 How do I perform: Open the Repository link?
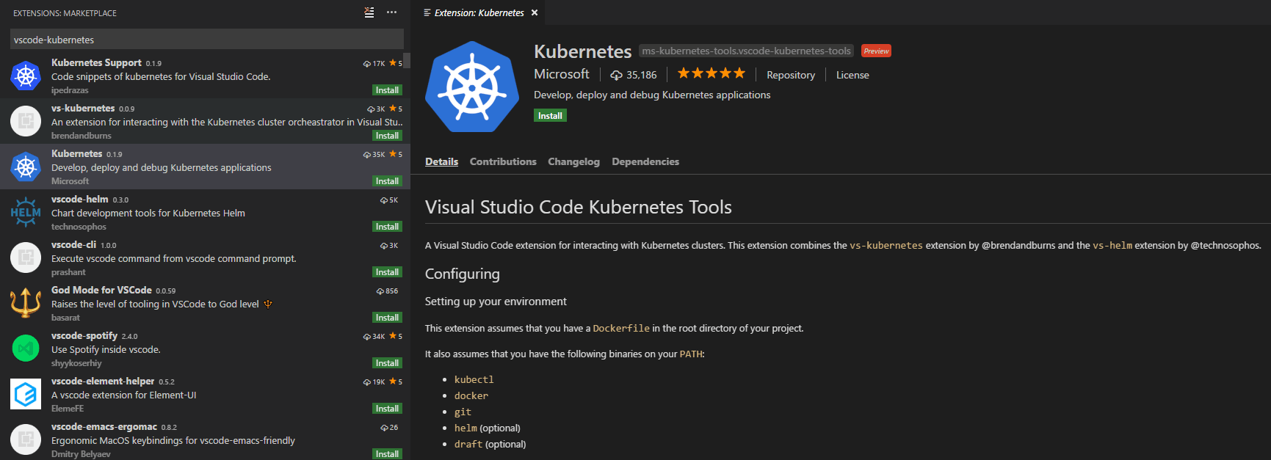coord(790,75)
